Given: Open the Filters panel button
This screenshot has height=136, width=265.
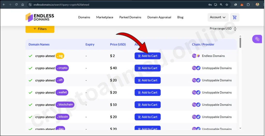Looking at the screenshot, I should (x=40, y=29).
